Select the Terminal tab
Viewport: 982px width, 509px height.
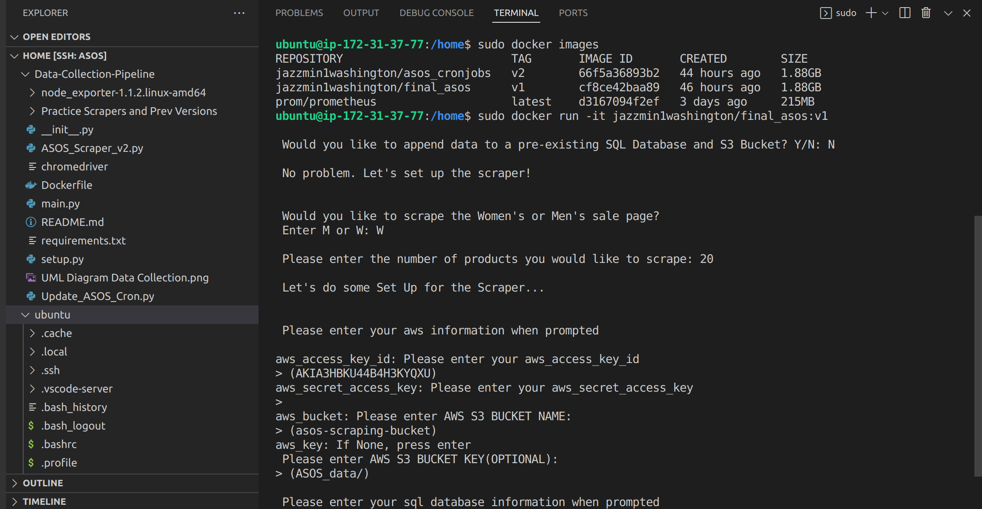pos(516,13)
